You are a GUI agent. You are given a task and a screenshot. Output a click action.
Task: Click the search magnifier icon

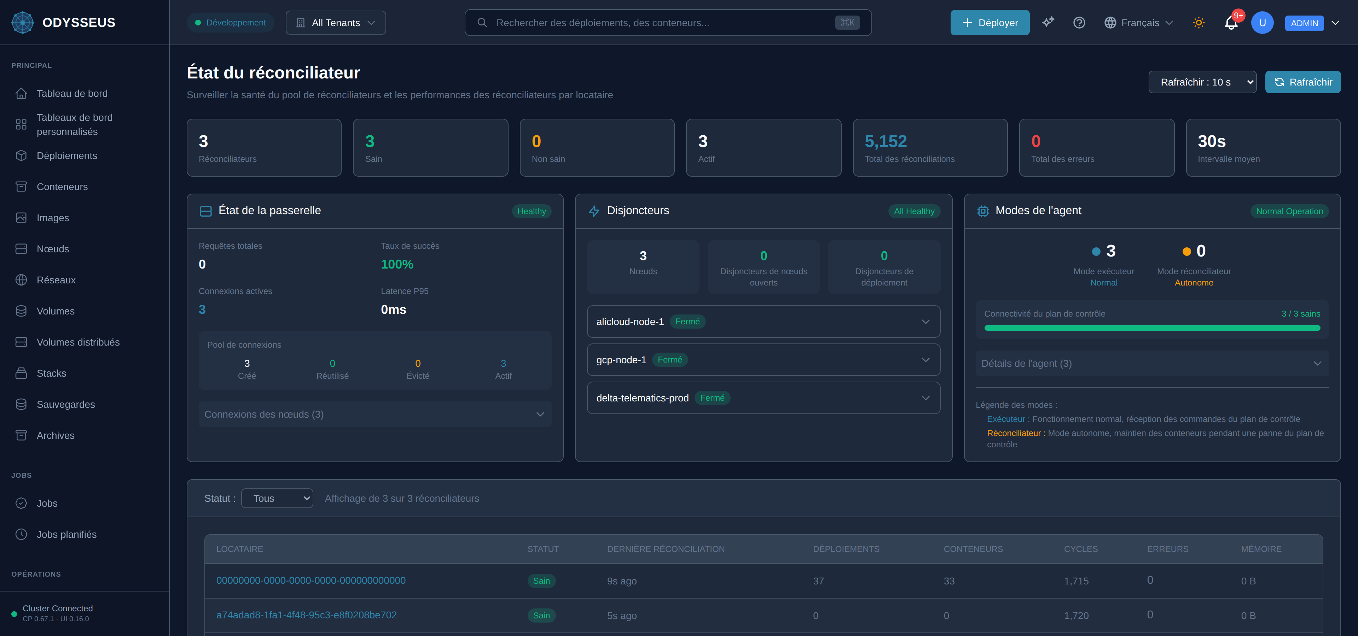click(482, 23)
